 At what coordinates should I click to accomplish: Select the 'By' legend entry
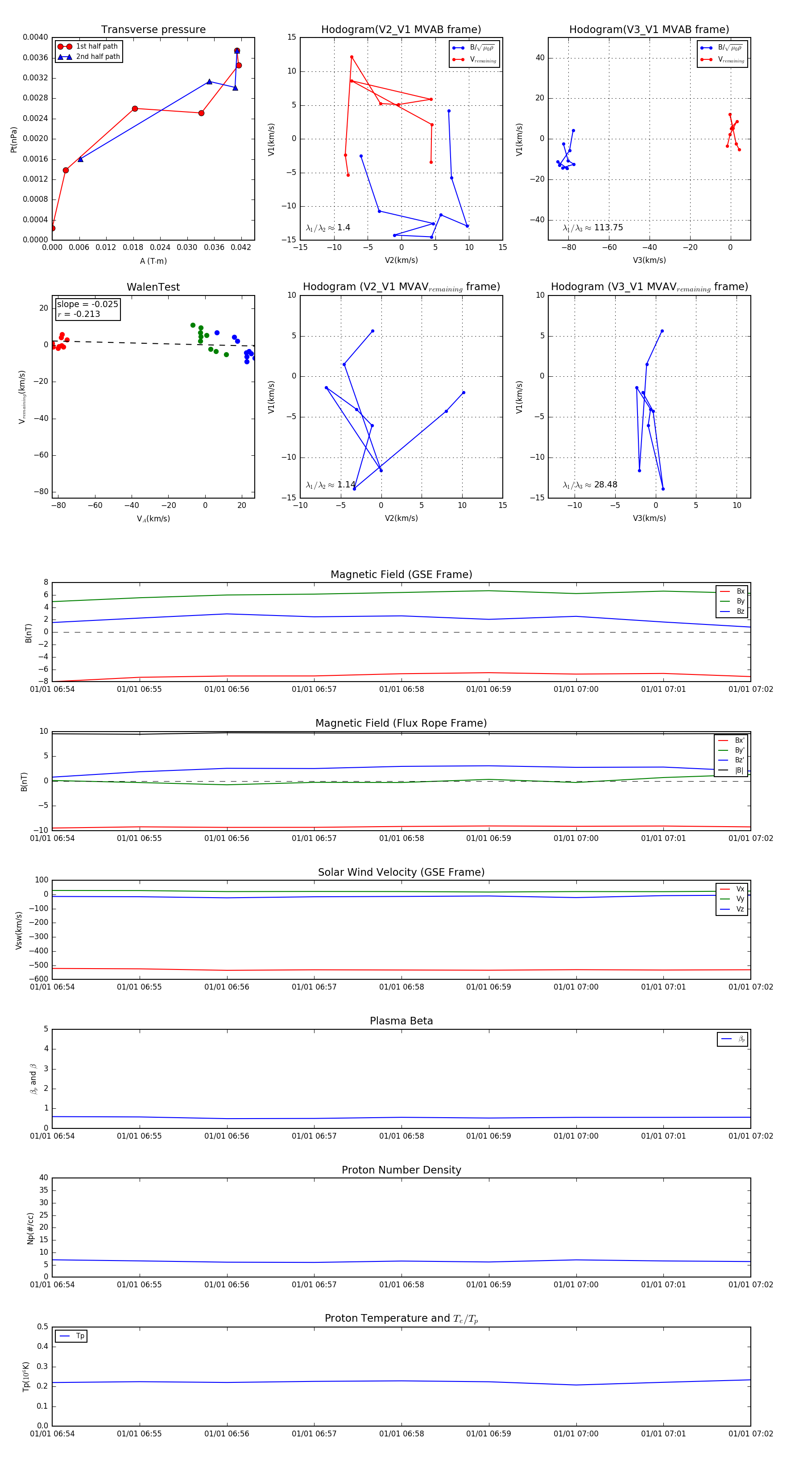732,601
